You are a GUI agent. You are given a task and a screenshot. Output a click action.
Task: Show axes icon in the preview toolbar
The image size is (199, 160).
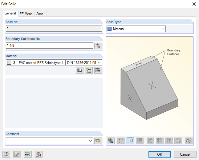pos(121,141)
